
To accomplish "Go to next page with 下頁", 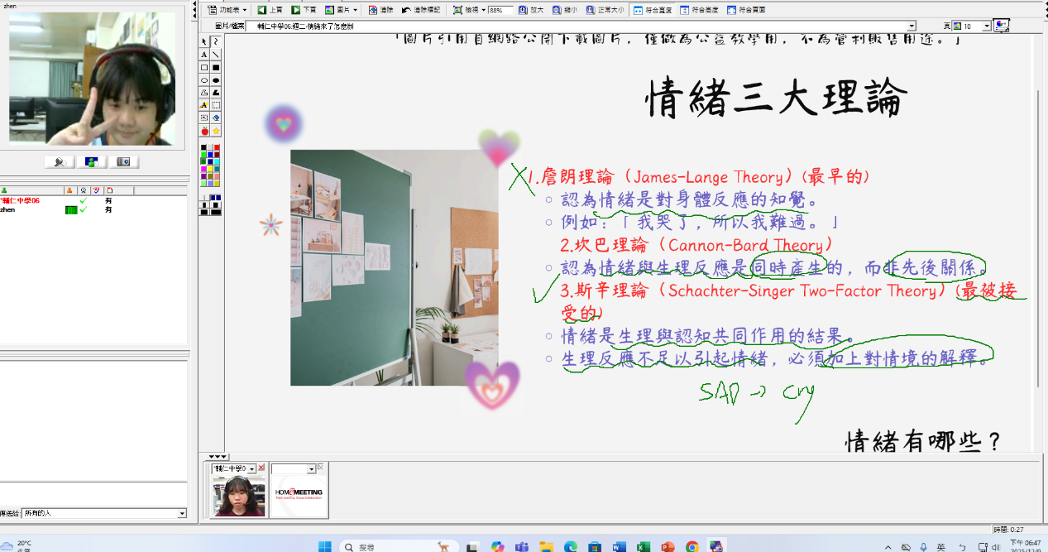I will (x=304, y=10).
